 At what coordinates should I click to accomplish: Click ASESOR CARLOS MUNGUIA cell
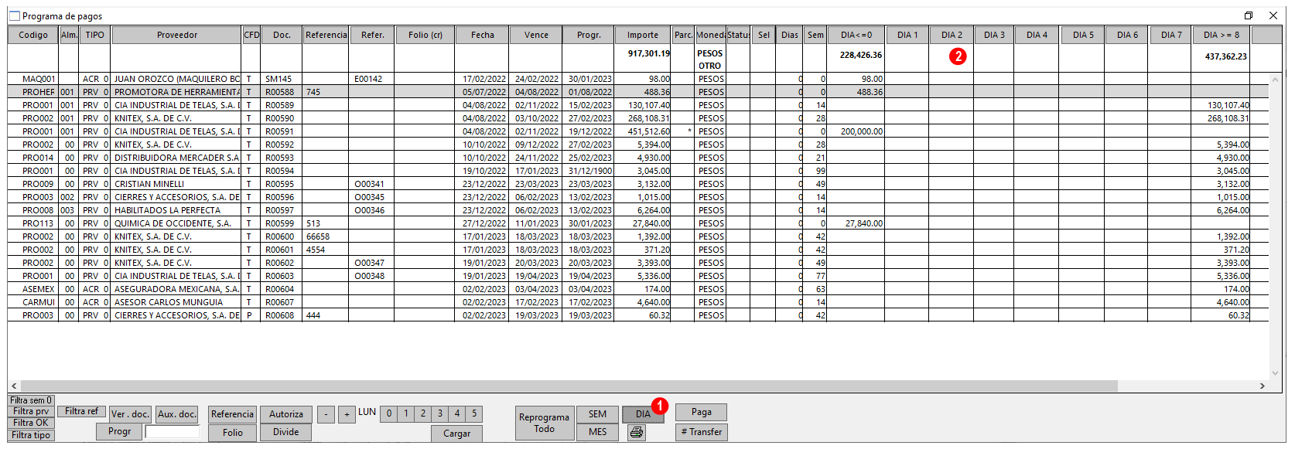pyautogui.click(x=176, y=302)
